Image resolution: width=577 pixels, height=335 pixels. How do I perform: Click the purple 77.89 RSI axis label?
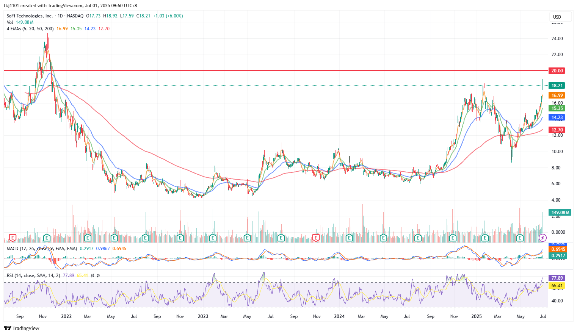coord(557,278)
